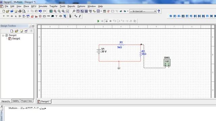This screenshot has height=121, width=216.
Task: Place an Indicator component
Action: coord(40,16)
